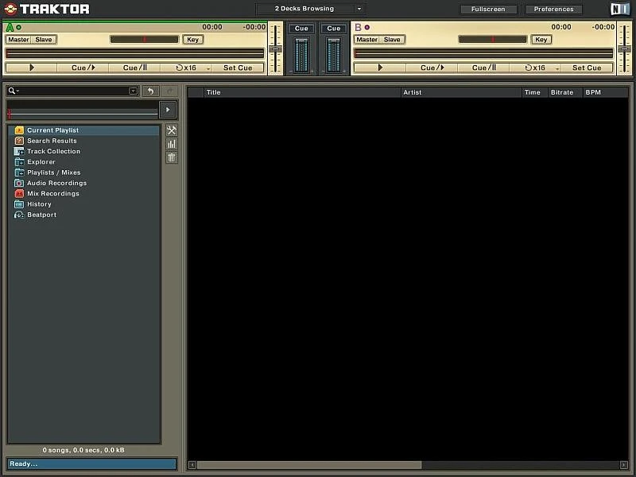Click the tools icon beside the browser tree
This screenshot has height=477, width=636.
coord(172,130)
